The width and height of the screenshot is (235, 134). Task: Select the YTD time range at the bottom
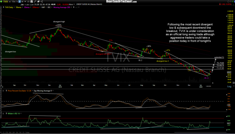[7, 133]
